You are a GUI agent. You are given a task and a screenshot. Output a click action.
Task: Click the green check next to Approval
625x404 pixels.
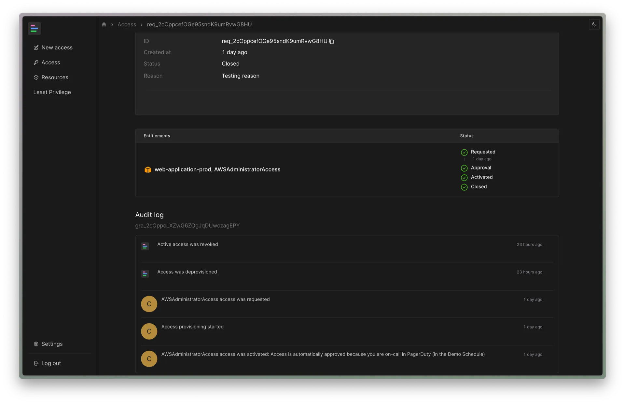click(464, 168)
